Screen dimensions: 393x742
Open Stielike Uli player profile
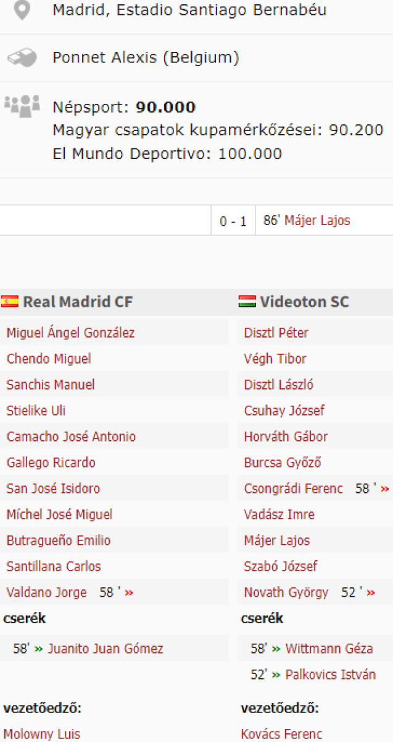(36, 411)
